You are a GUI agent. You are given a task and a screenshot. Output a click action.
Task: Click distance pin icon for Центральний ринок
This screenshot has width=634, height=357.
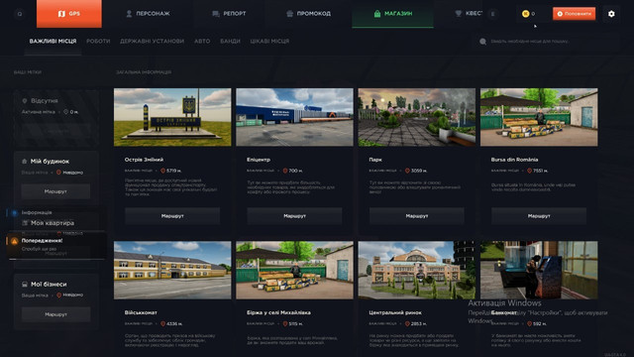pos(407,324)
